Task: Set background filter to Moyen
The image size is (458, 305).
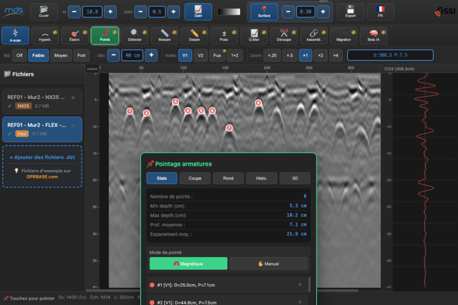Action: pyautogui.click(x=61, y=55)
